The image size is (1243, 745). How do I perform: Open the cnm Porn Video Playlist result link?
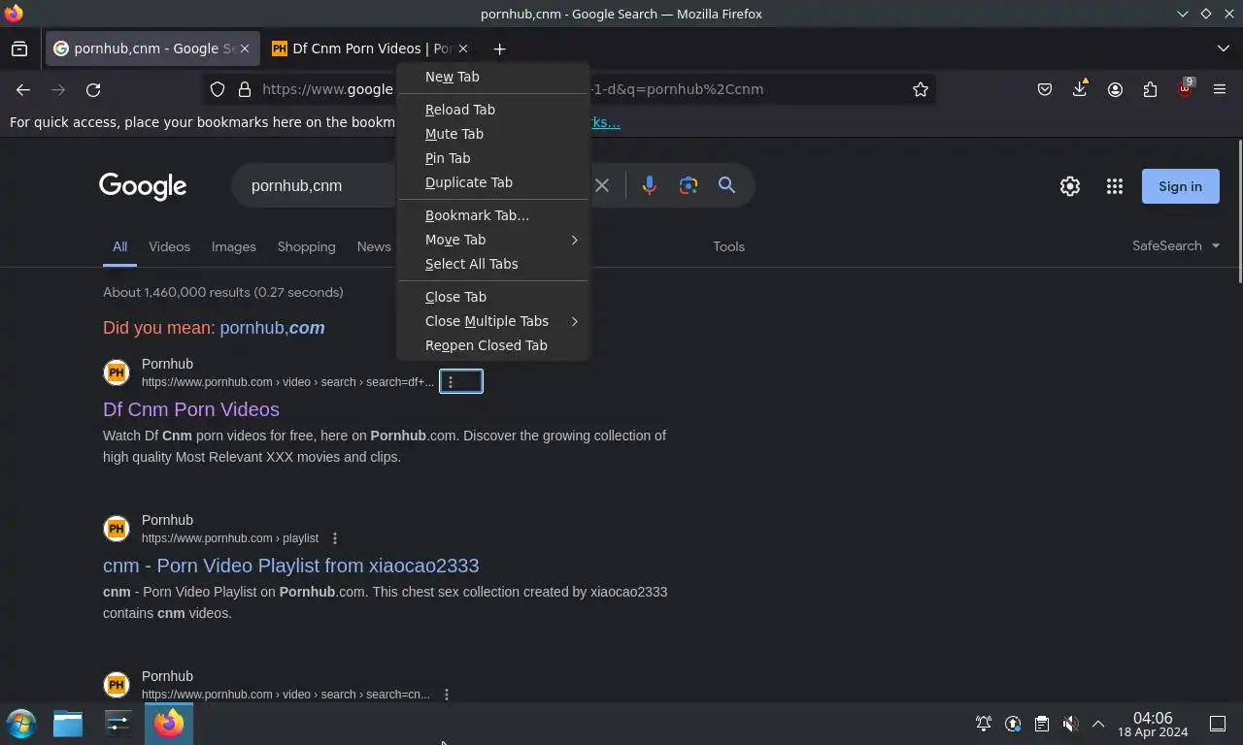click(x=290, y=566)
